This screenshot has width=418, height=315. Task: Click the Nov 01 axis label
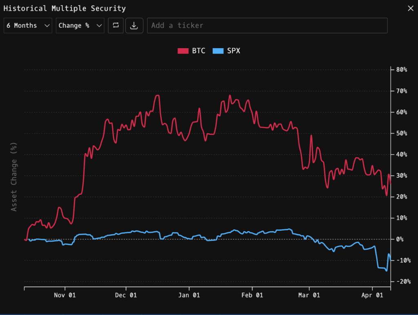pos(65,295)
